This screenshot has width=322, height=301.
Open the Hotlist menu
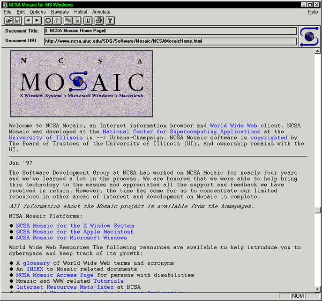(x=81, y=12)
